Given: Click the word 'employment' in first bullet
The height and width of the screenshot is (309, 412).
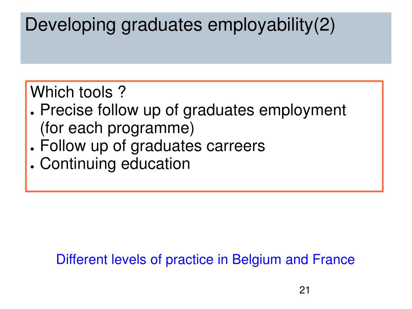Looking at the screenshot, I should [x=303, y=110].
